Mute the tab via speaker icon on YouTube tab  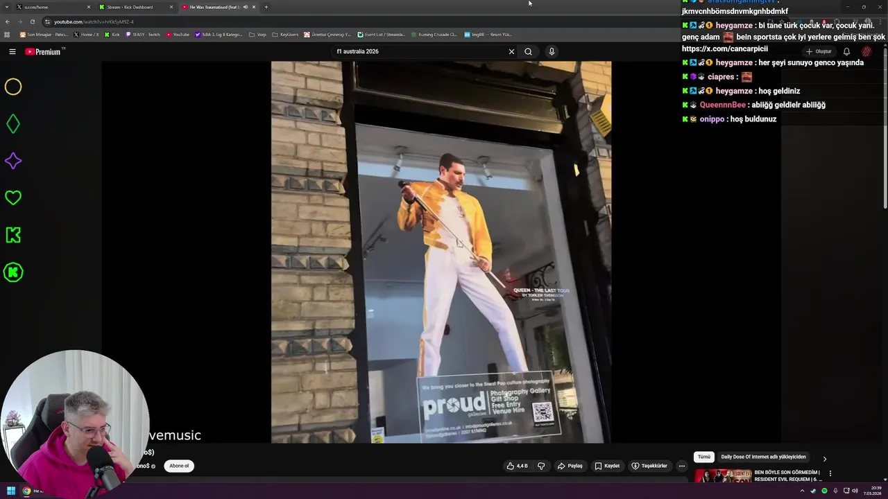click(x=245, y=7)
